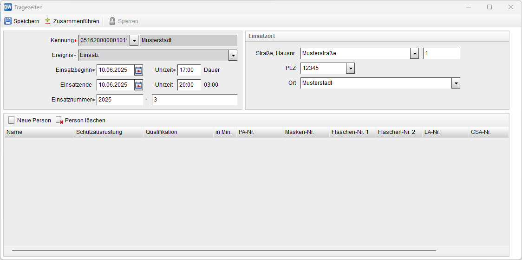
Task: Expand the Kennung dropdown arrow
Action: tap(133, 40)
